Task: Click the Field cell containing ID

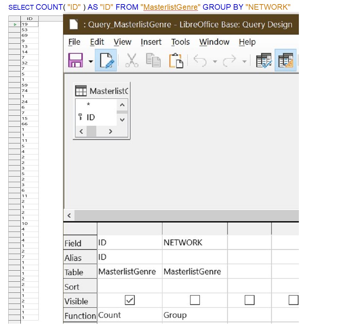Action: pos(130,243)
